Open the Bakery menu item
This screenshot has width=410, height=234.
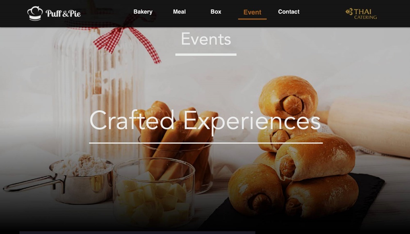(x=143, y=12)
